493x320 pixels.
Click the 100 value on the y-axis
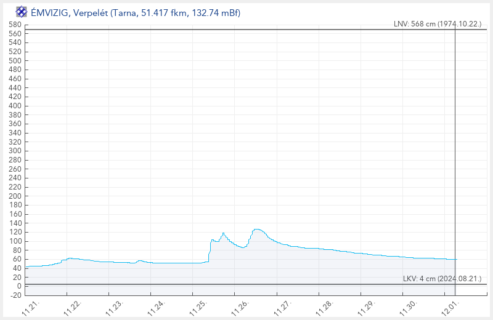point(15,241)
